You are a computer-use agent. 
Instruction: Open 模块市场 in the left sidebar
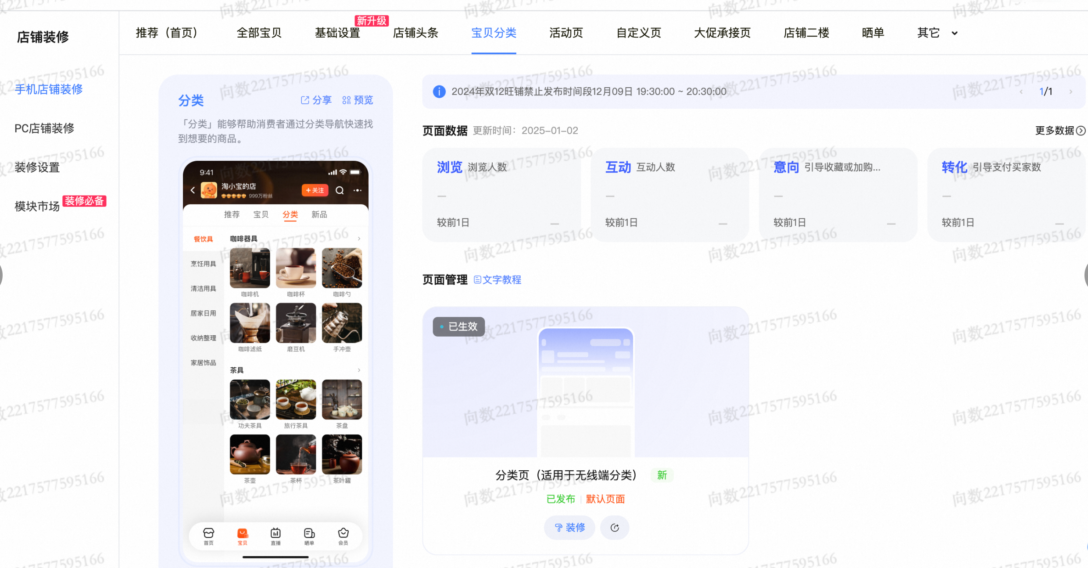pyautogui.click(x=37, y=206)
